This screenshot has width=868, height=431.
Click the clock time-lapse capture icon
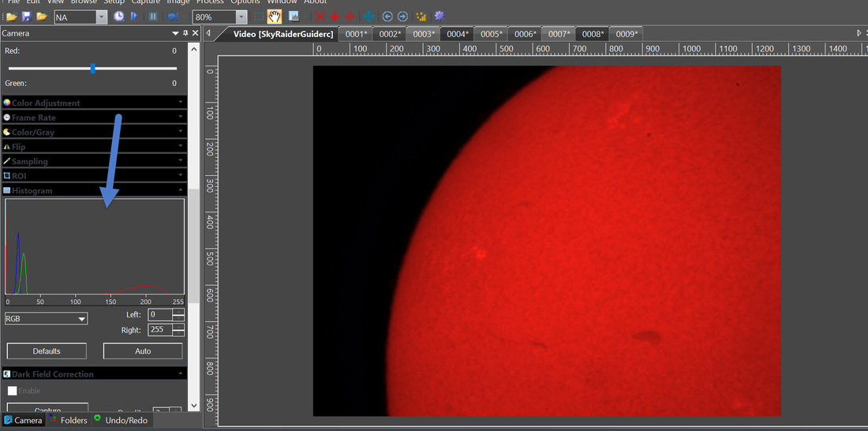[118, 17]
